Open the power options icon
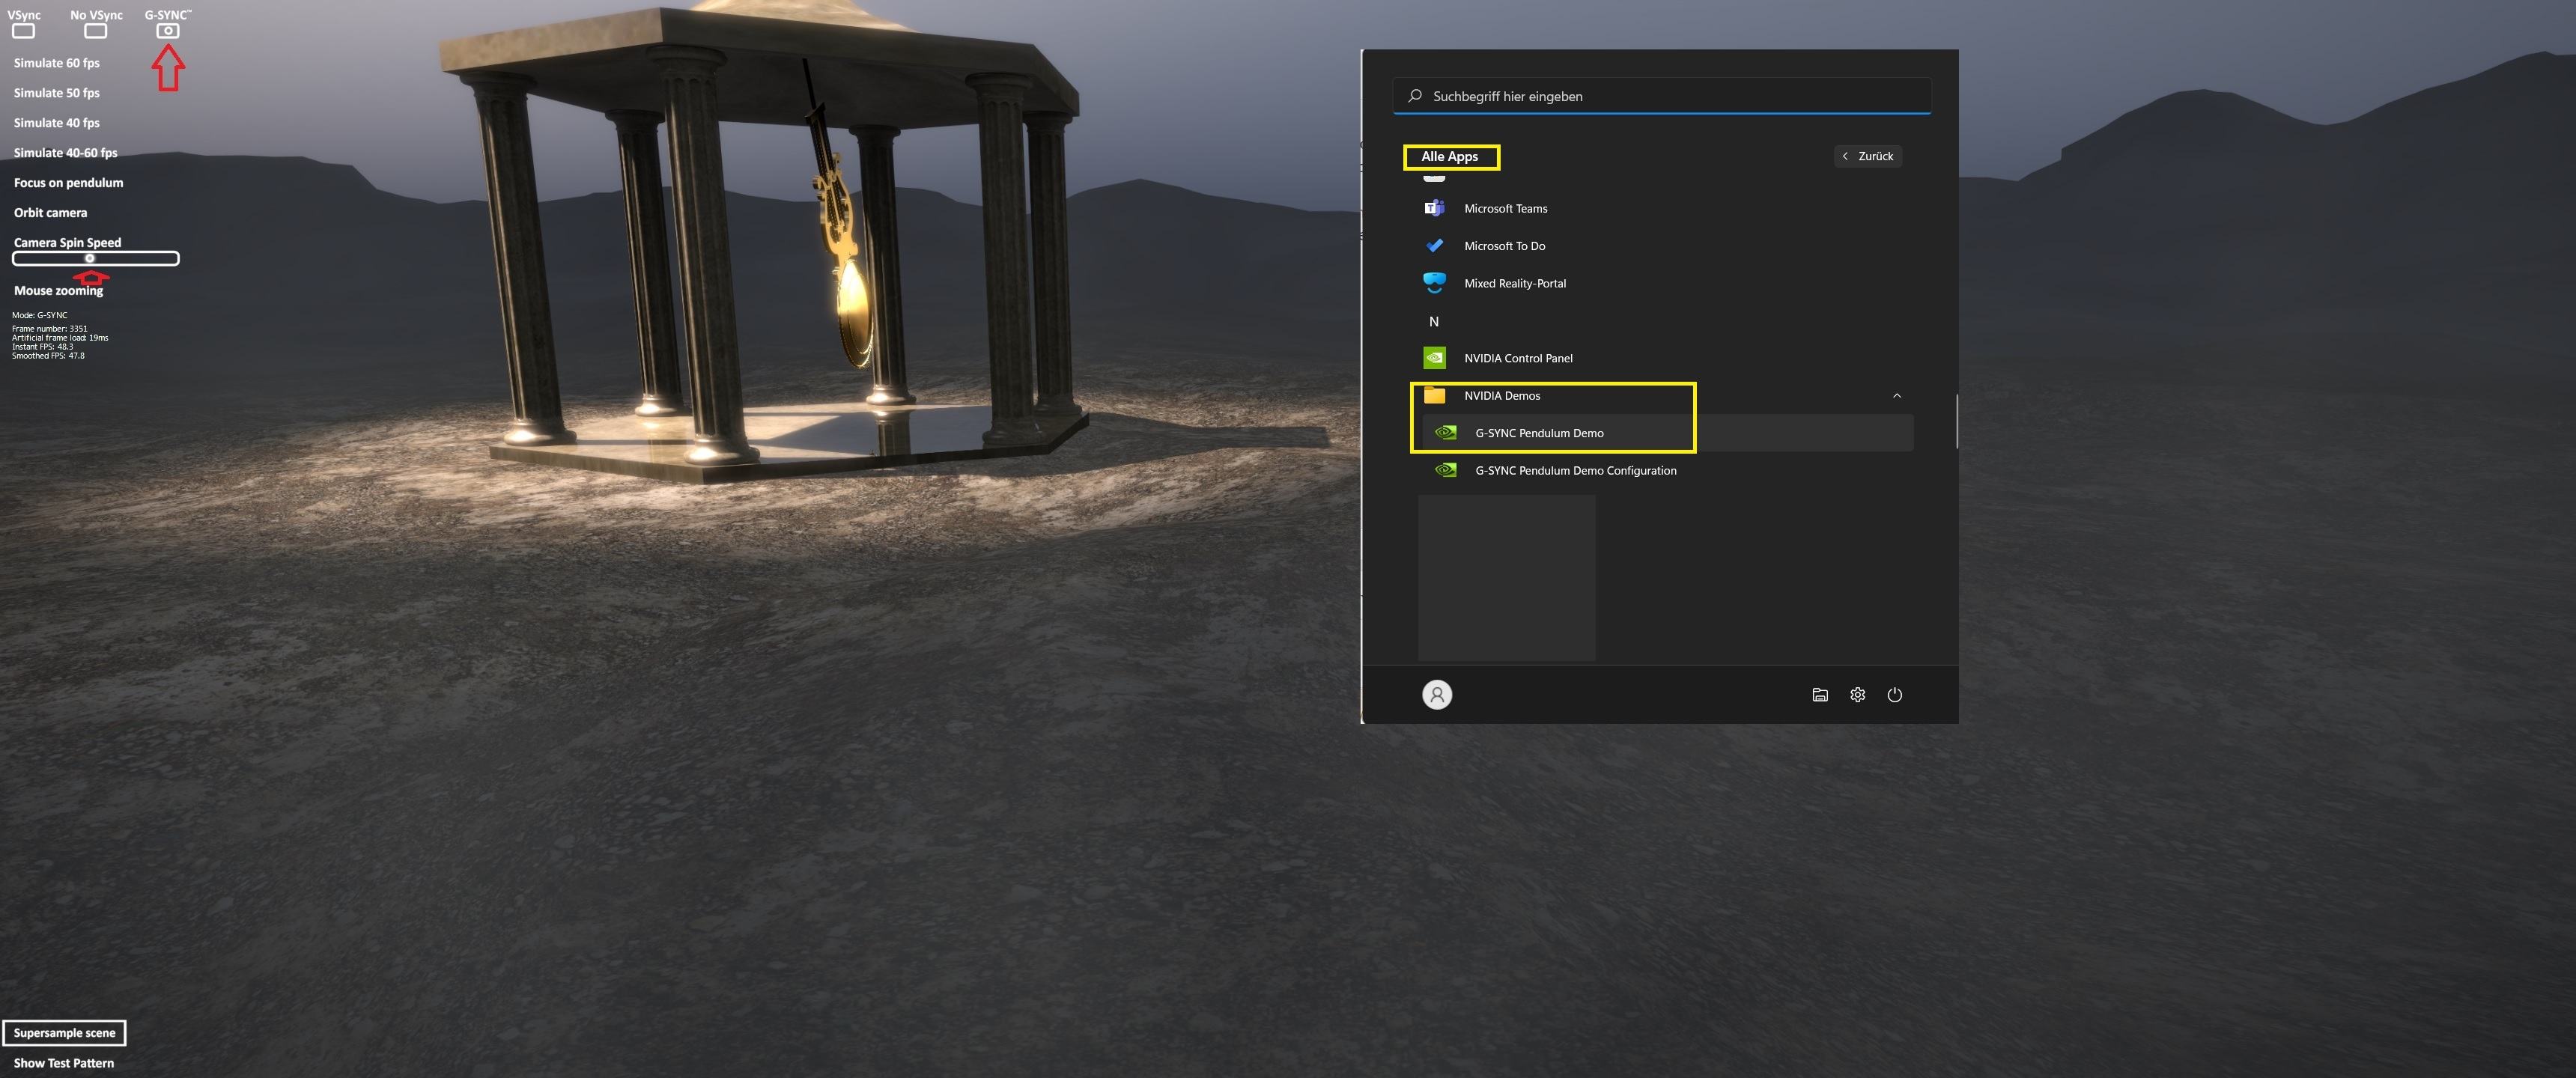 (x=1894, y=695)
